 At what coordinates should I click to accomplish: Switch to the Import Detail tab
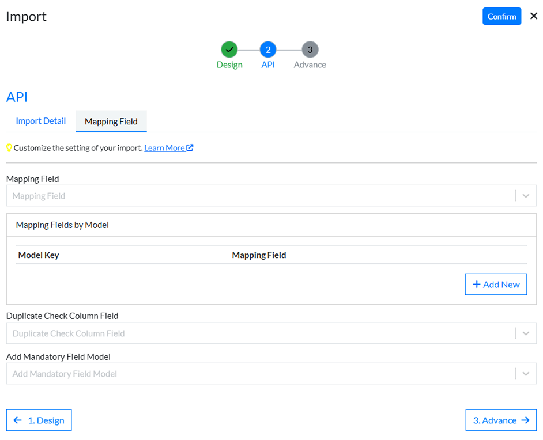point(41,121)
